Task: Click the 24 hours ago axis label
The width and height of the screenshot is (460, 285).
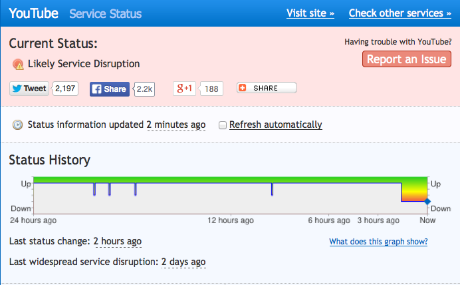Action: [x=33, y=220]
